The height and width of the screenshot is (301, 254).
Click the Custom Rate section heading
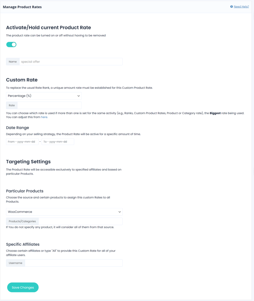point(22,80)
